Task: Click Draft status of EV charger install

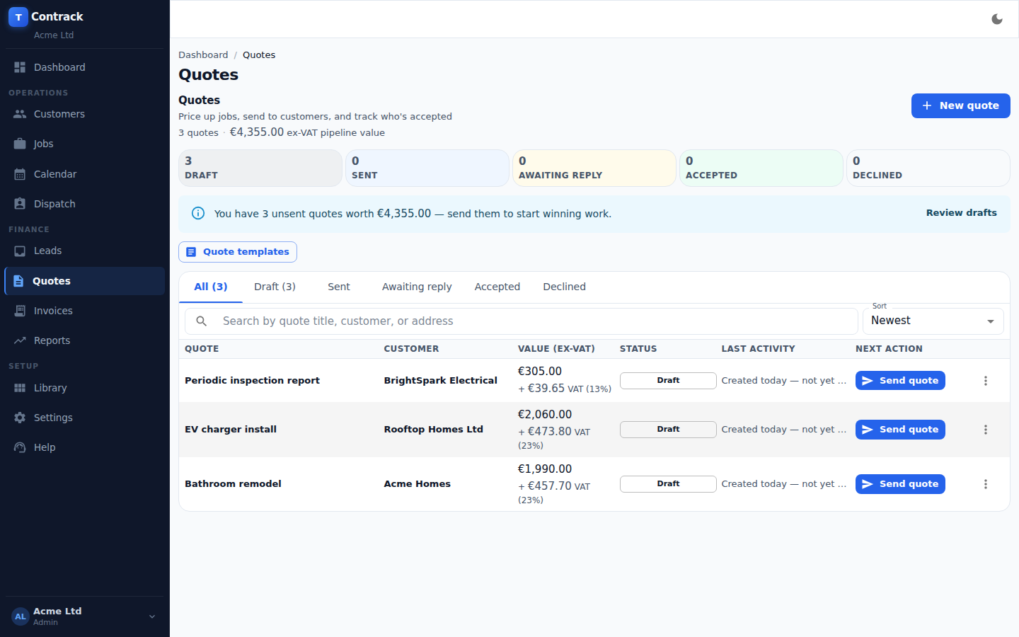Action: (x=668, y=430)
